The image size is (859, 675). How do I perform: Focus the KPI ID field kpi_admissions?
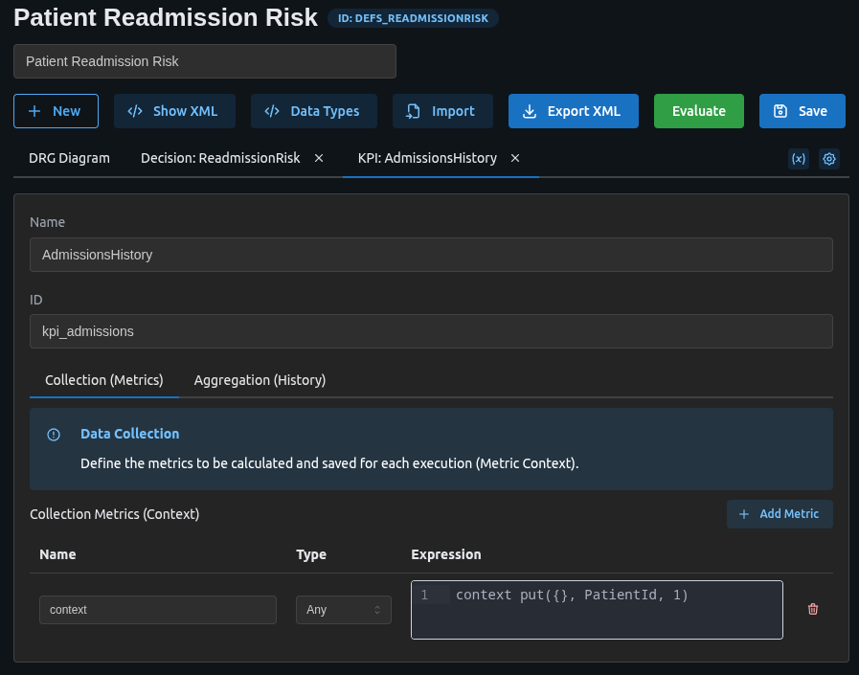pos(431,331)
